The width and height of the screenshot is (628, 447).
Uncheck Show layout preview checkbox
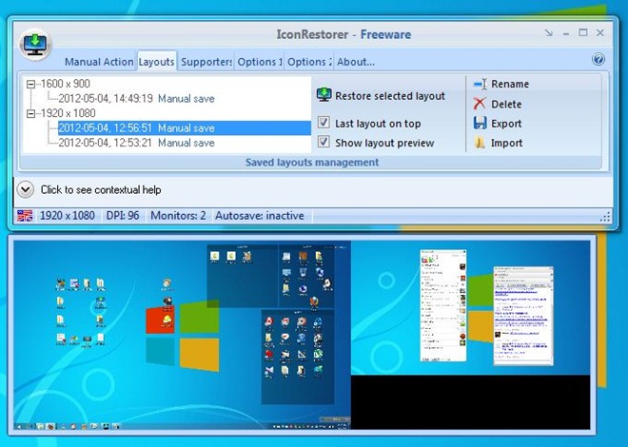point(324,142)
